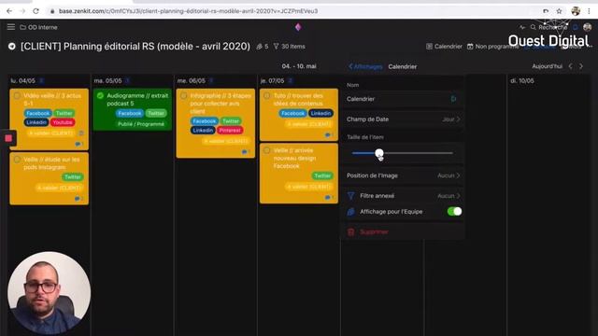Screen dimensions: 598x336
Task: Open comments icon on Veille pods Instagram card
Action: [78, 199]
